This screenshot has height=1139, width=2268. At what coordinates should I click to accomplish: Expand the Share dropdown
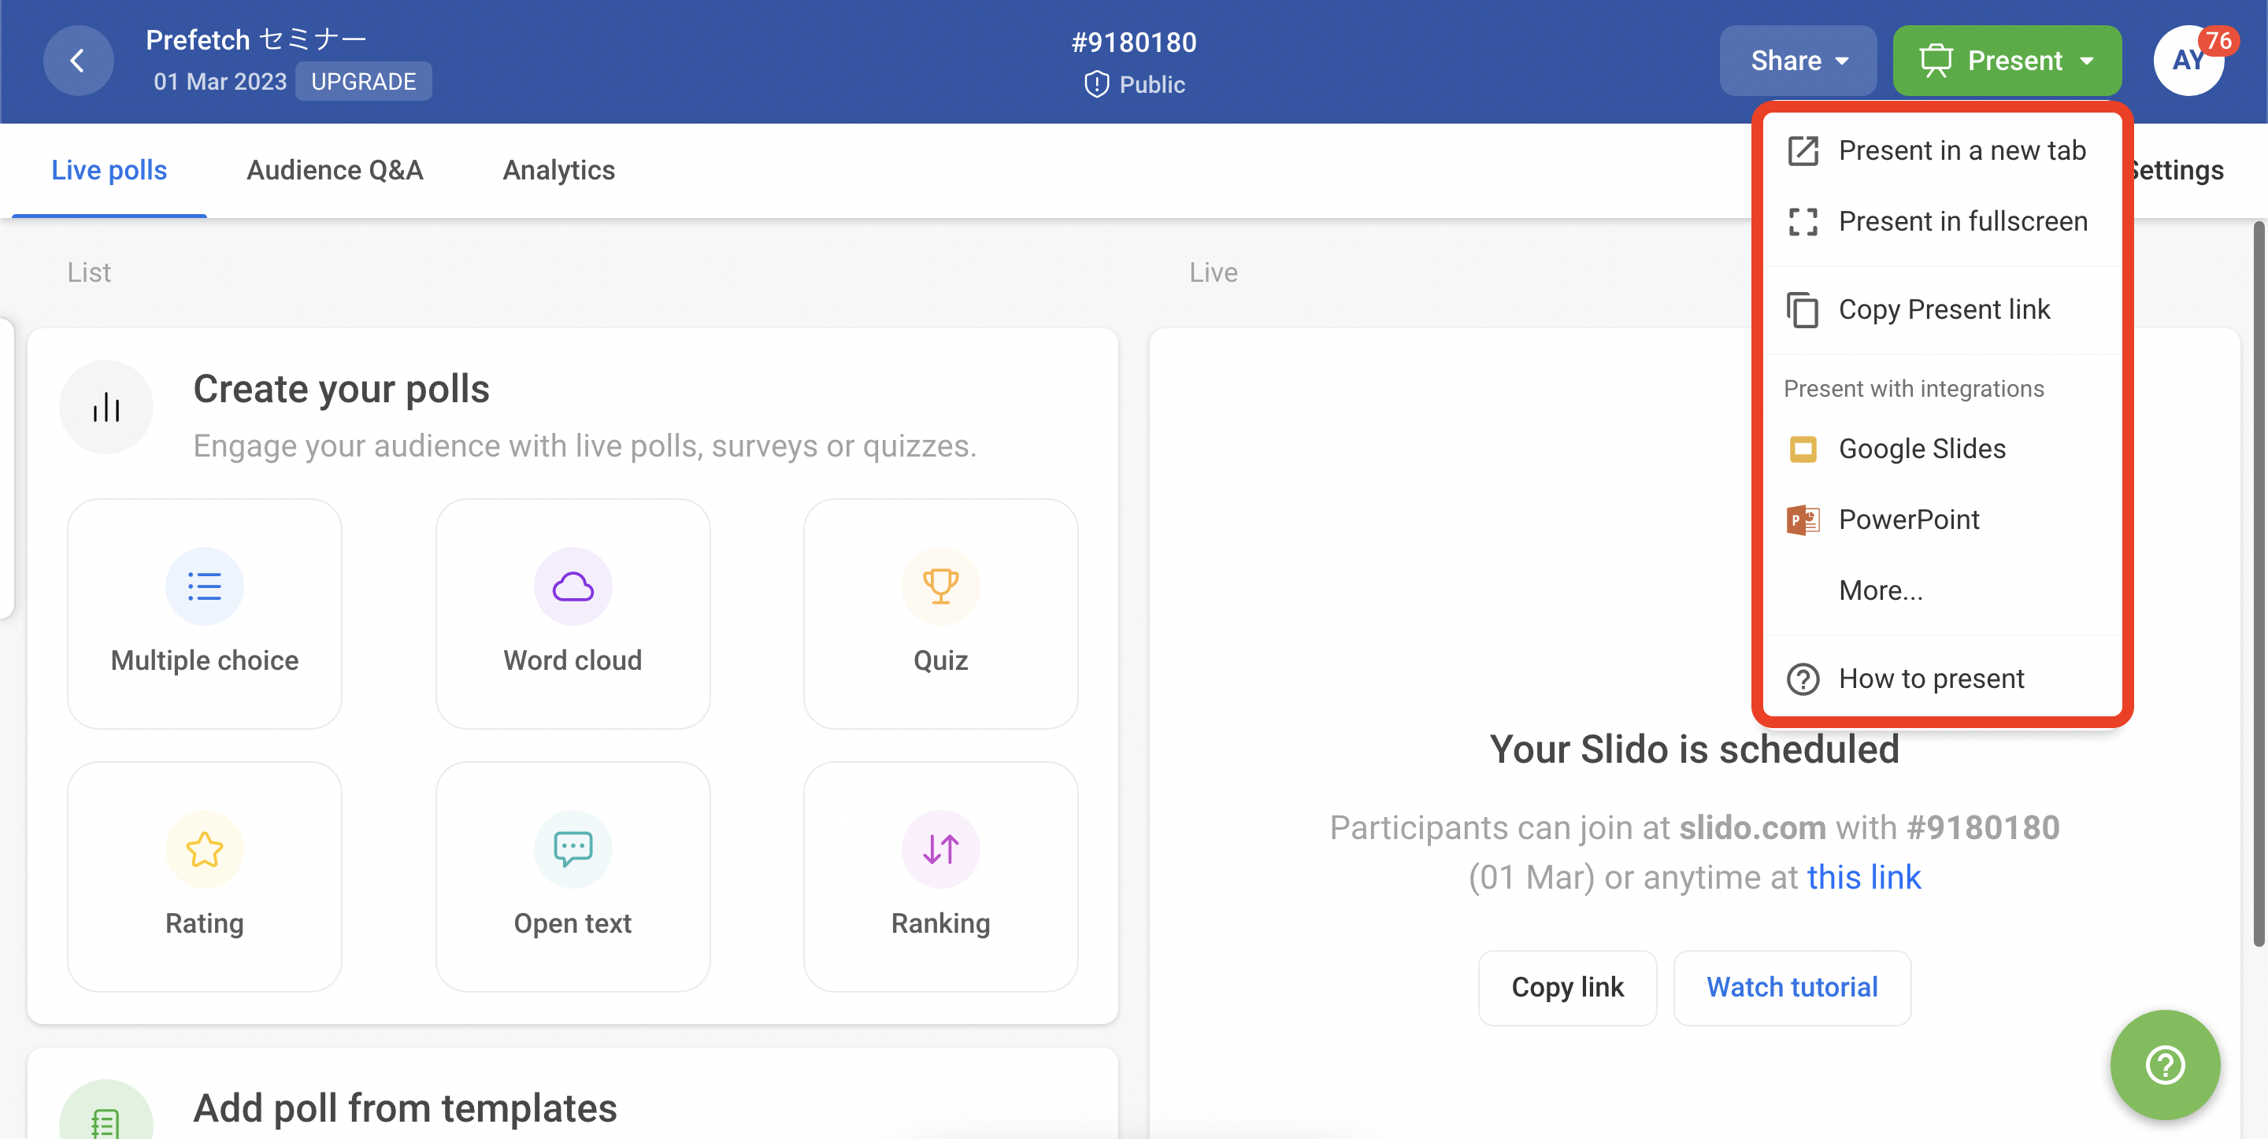[1798, 61]
